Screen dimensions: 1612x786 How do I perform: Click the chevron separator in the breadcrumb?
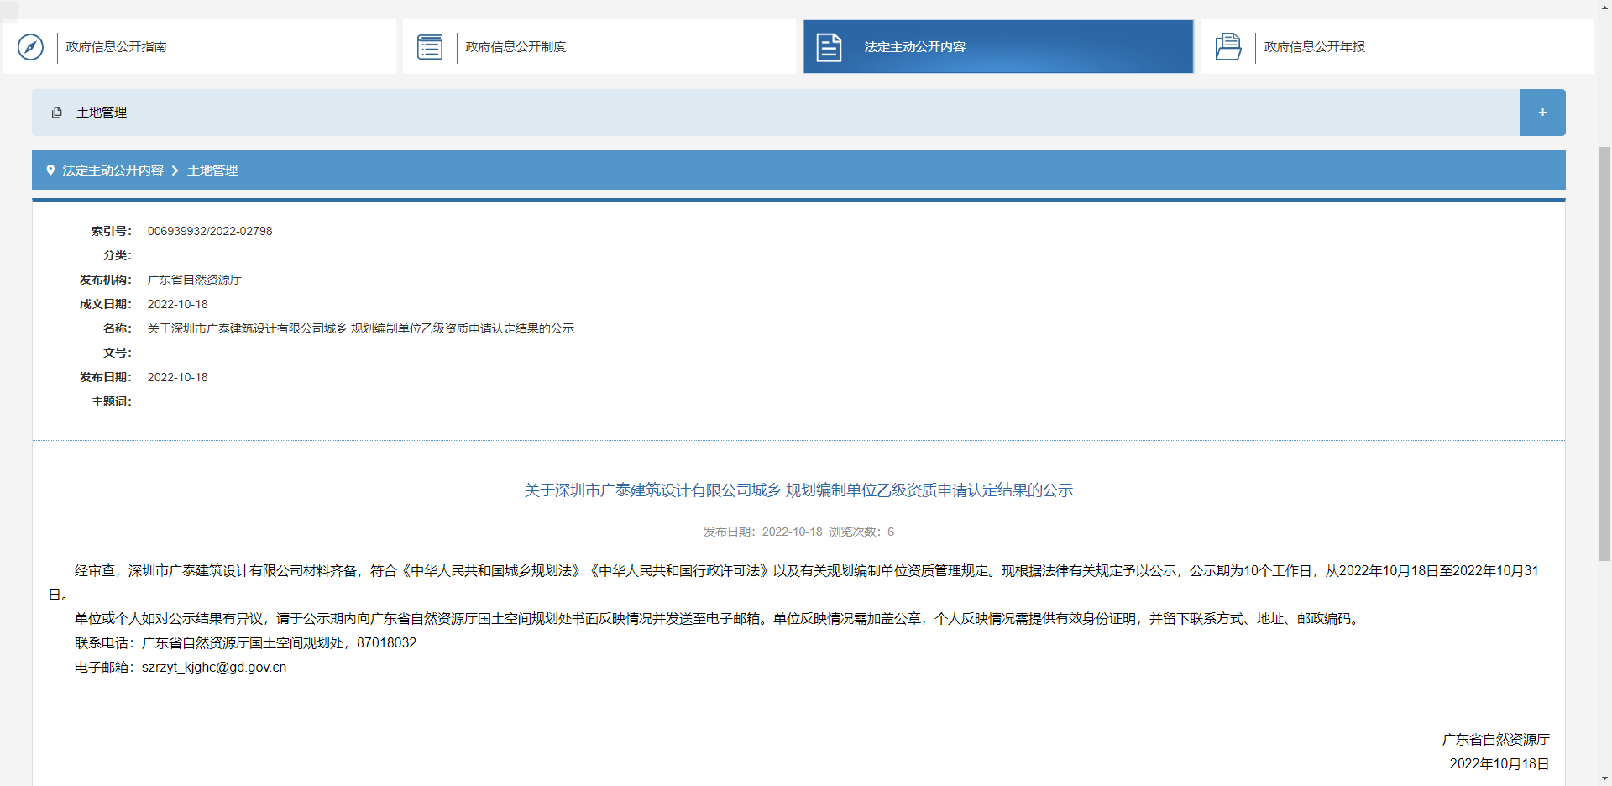click(175, 170)
